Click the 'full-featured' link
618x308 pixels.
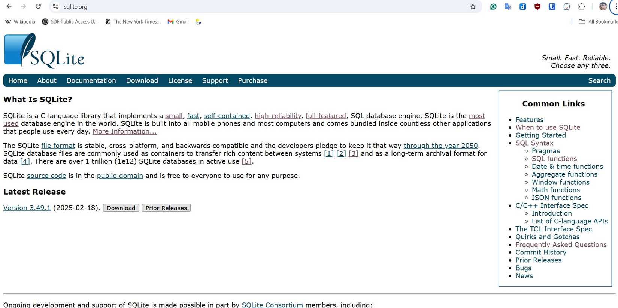click(326, 116)
